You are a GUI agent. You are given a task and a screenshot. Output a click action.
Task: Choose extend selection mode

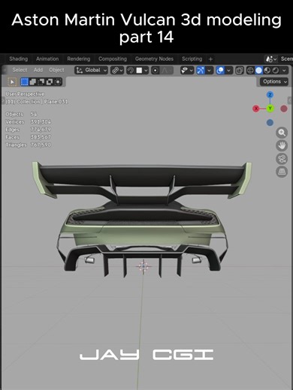33,82
